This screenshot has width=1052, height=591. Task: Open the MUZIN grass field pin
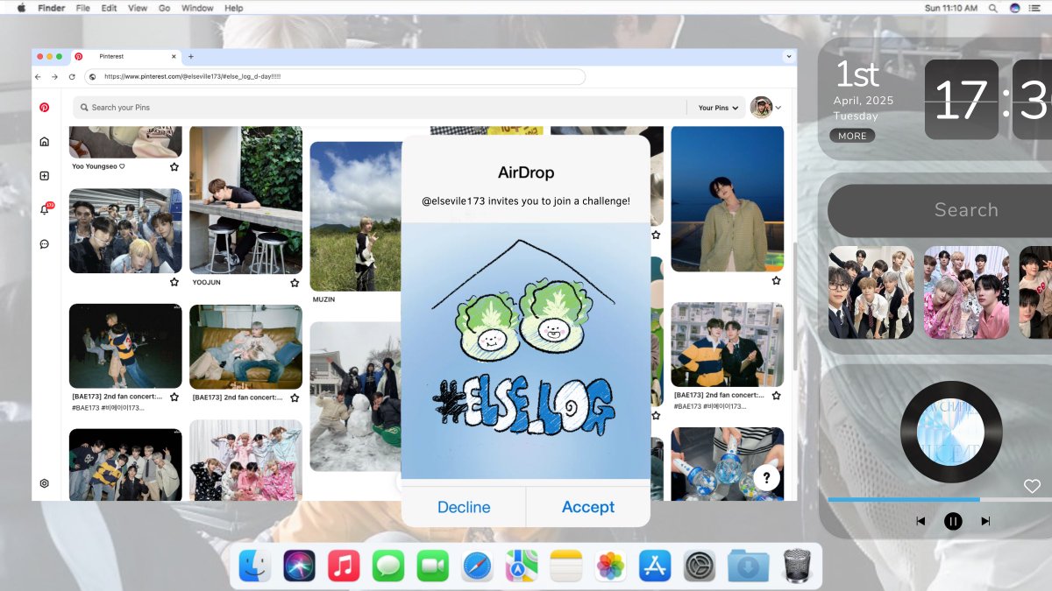(x=355, y=216)
